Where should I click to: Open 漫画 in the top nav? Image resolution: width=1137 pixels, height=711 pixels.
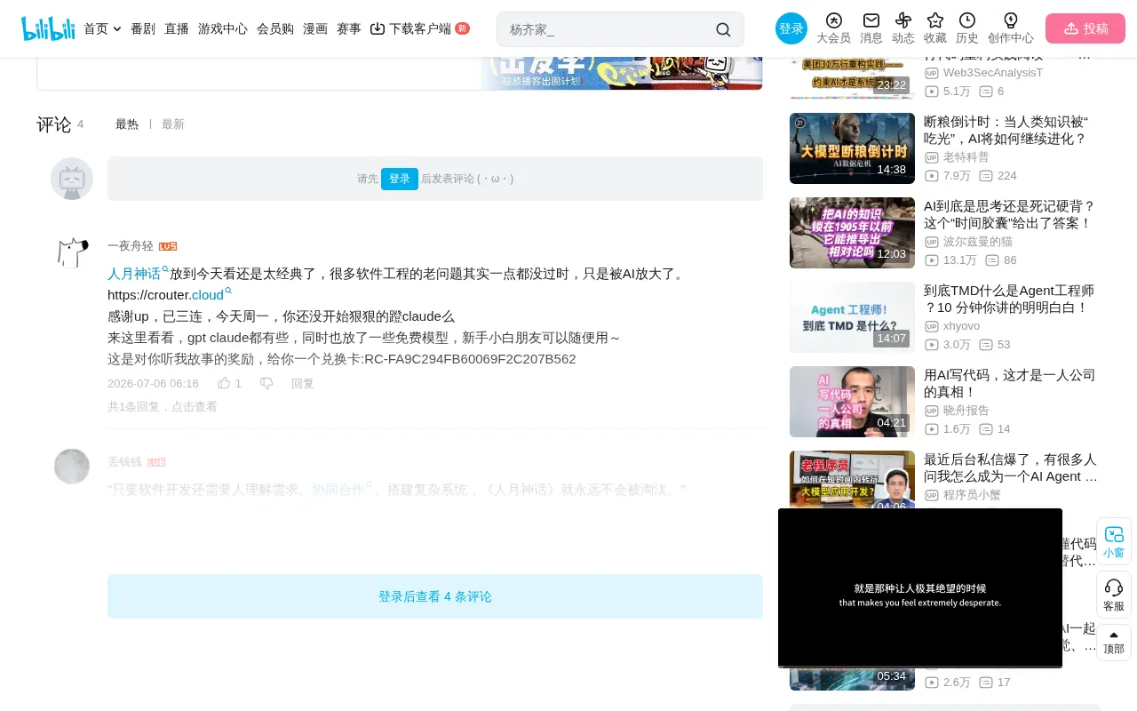315,28
